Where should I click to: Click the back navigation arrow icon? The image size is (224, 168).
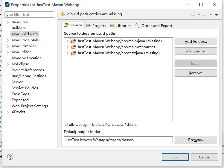tap(193, 15)
